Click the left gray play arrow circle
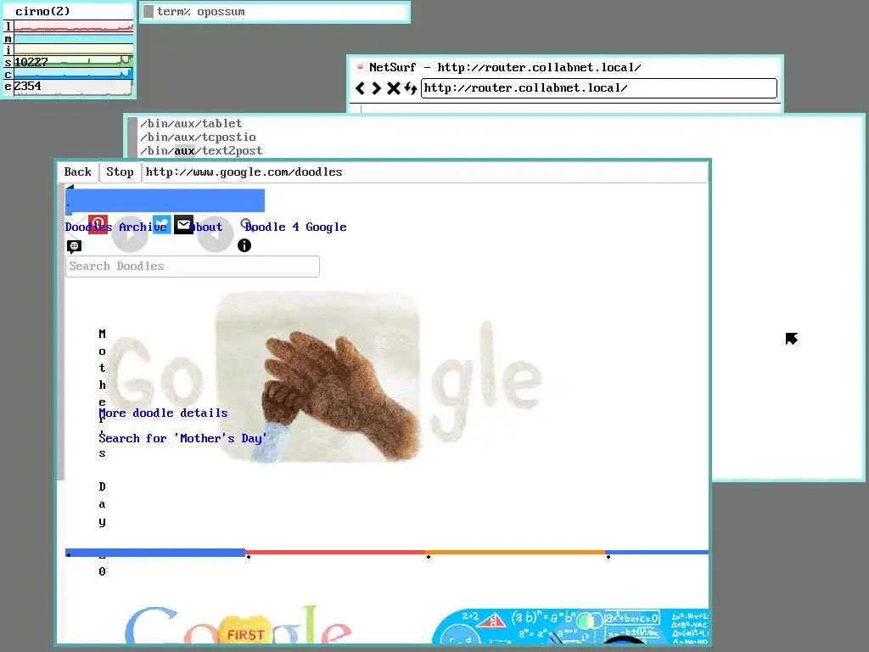 tap(130, 234)
